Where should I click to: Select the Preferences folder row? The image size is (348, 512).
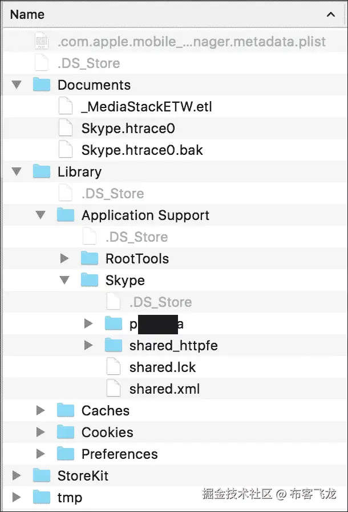point(119,454)
